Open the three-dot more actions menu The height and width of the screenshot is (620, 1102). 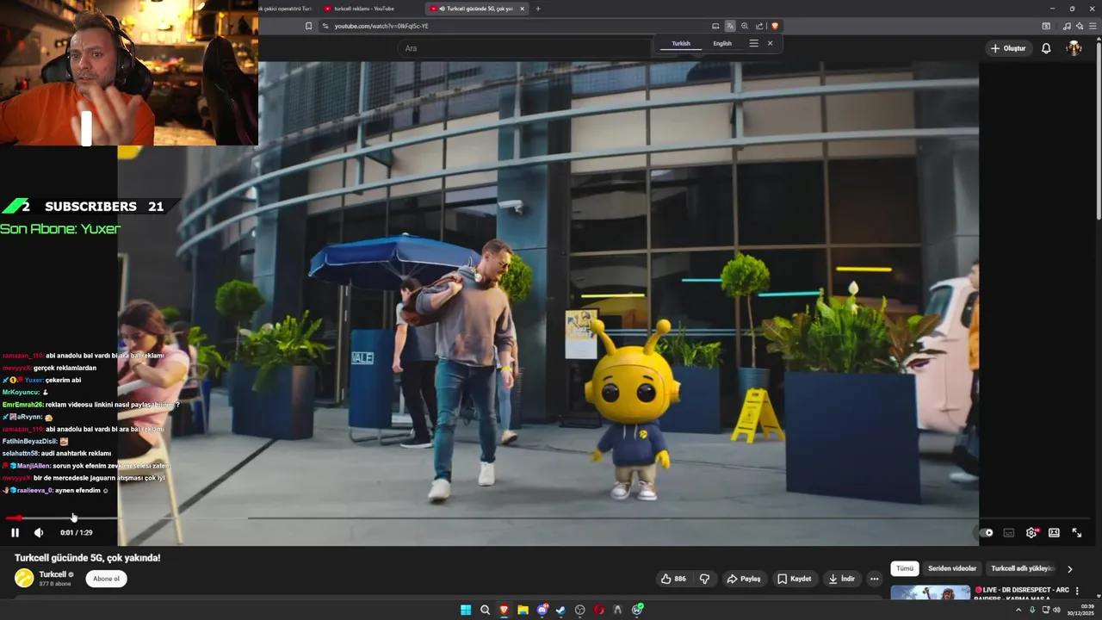pos(875,579)
